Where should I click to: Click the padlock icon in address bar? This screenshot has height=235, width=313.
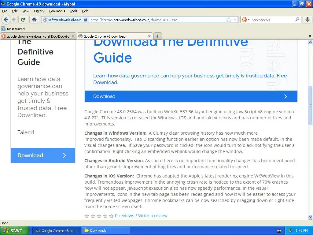point(86,20)
